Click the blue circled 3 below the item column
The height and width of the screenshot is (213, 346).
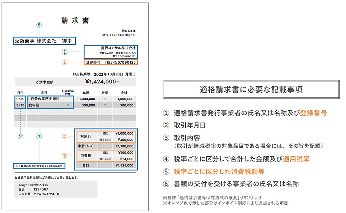click(39, 136)
